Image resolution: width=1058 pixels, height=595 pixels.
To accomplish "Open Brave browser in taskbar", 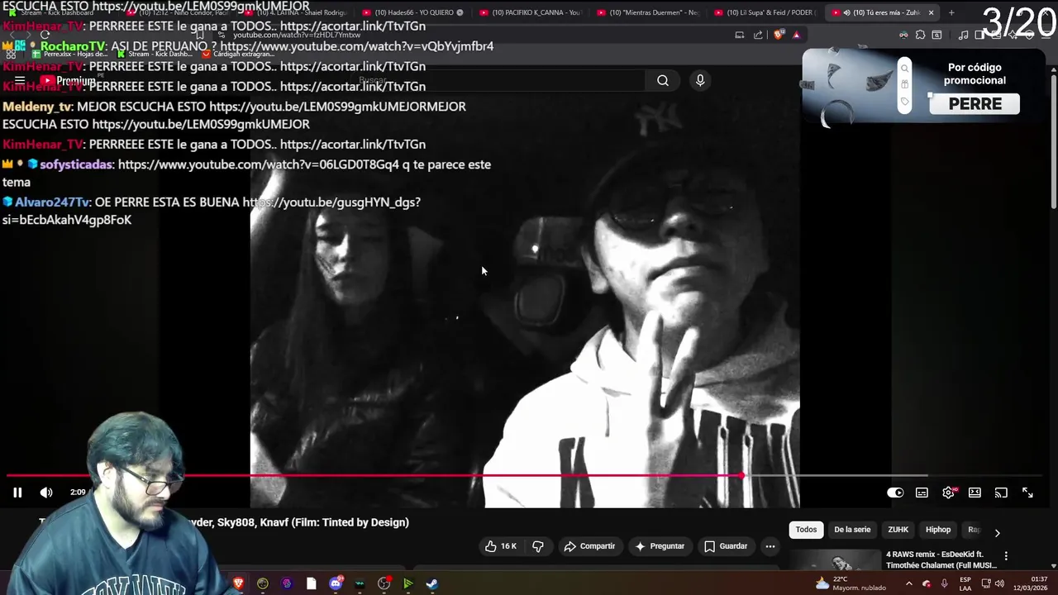I will click(239, 583).
